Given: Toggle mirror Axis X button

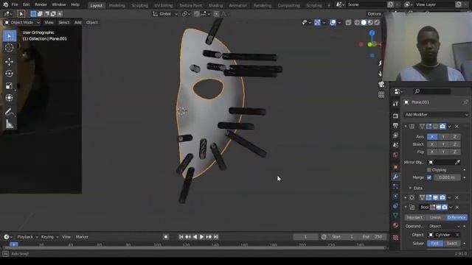Looking at the screenshot, I should 432,137.
